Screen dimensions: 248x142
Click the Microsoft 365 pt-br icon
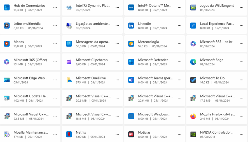pyautogui.click(x=193, y=43)
